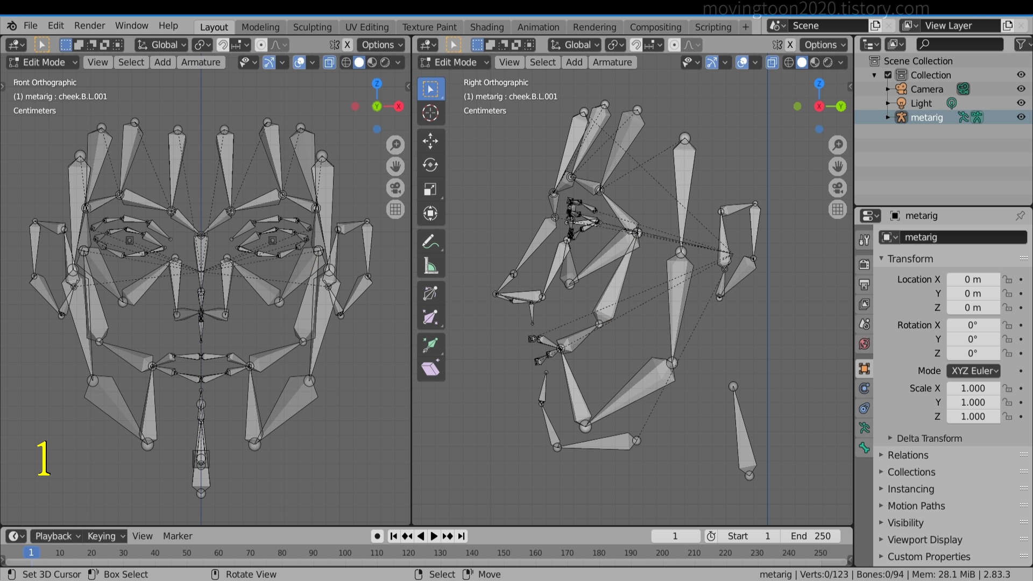Activate the 3D Cursor tool
1033x581 pixels.
click(x=430, y=113)
